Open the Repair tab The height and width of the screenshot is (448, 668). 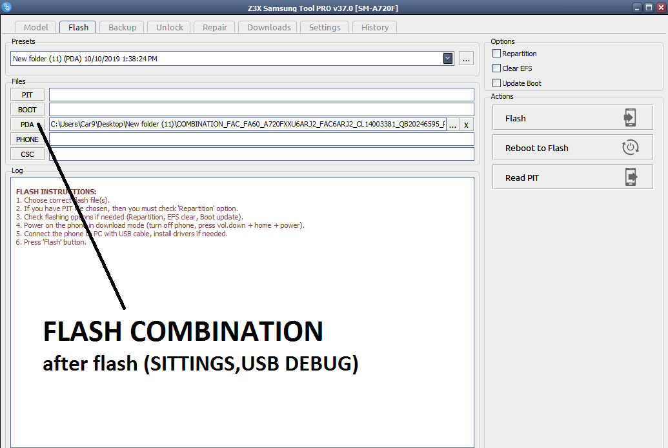[x=215, y=27]
